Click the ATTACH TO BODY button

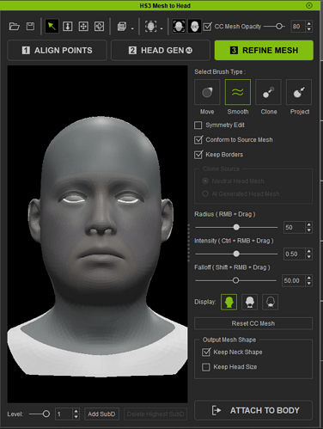[253, 410]
